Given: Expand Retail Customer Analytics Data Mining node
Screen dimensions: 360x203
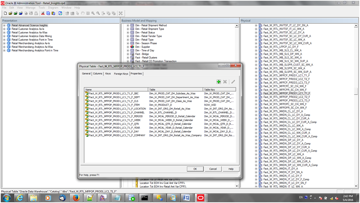Looking at the screenshot, I should [x=4, y=36].
